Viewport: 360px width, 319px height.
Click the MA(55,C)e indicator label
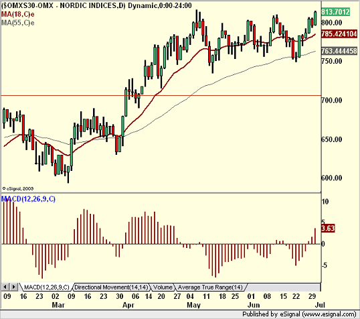18,23
